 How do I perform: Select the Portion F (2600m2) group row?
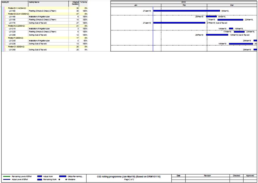point(46,38)
